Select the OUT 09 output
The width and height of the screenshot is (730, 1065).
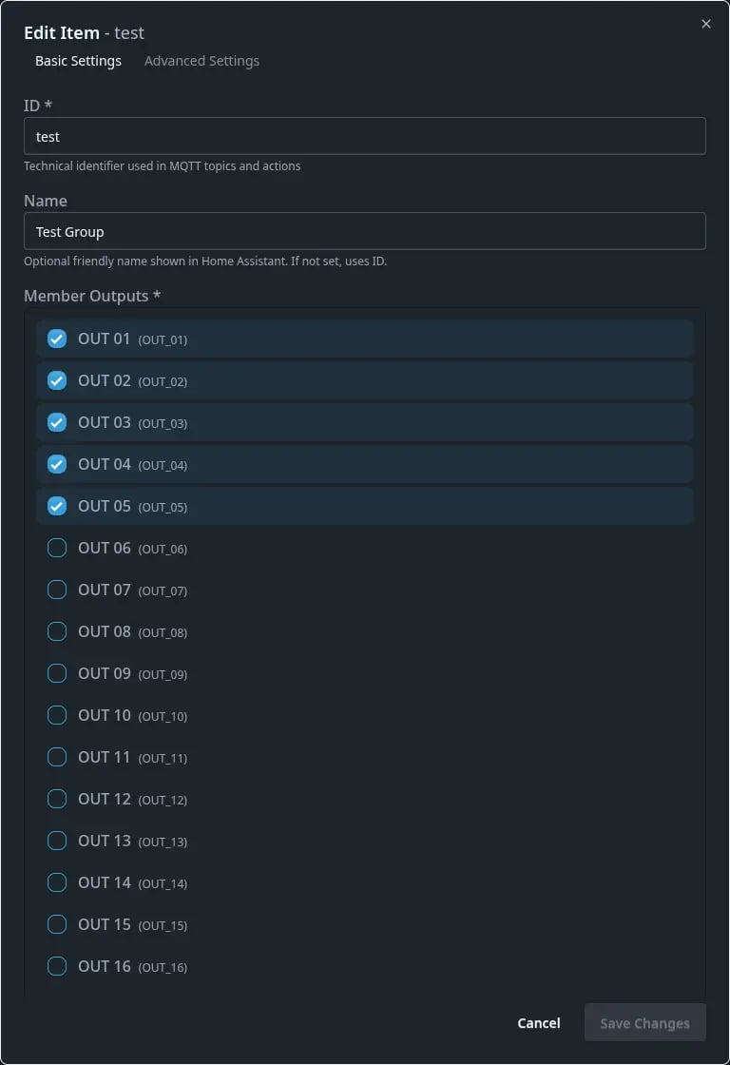click(57, 672)
